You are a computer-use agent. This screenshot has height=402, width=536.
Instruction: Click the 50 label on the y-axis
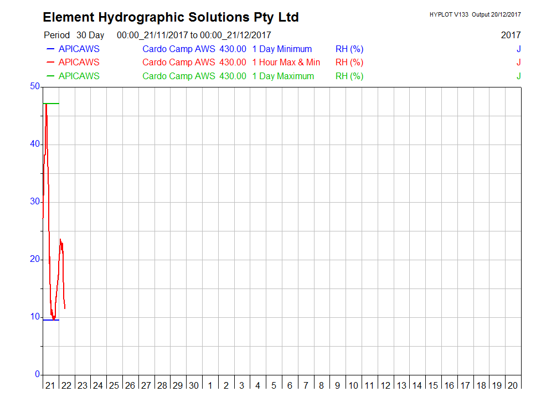[x=35, y=86]
